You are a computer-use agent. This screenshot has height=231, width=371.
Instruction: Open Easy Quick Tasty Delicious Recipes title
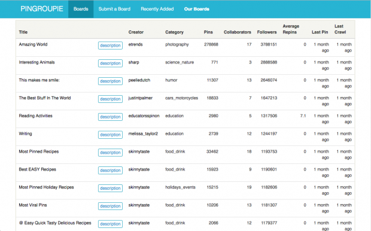point(55,223)
